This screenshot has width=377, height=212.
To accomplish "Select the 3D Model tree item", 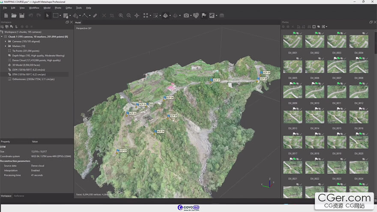I will (26, 65).
